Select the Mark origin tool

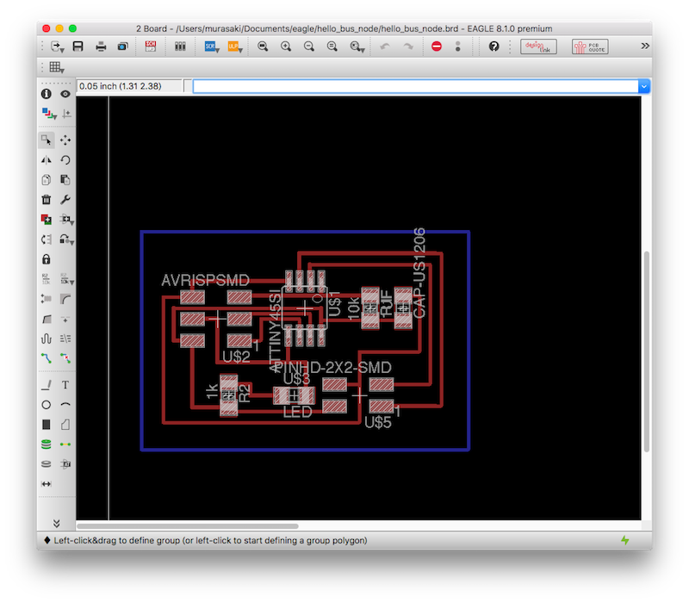click(x=66, y=114)
